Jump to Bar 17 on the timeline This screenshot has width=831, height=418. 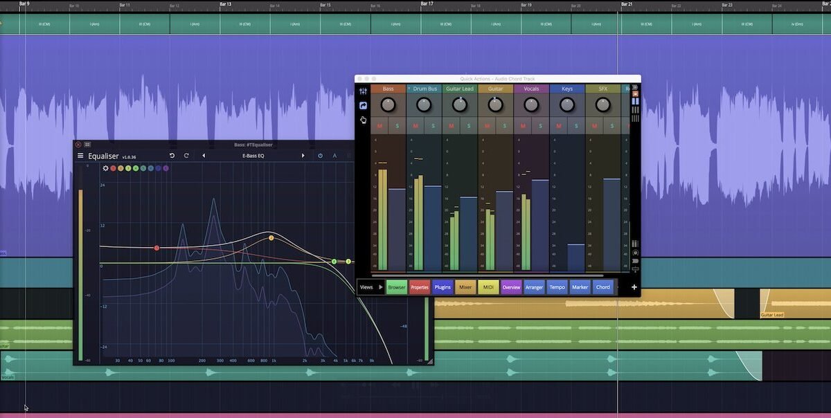coord(427,3)
